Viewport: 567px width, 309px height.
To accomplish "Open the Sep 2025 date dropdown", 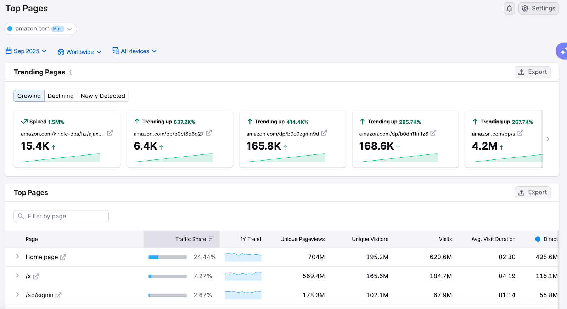I will [x=26, y=51].
